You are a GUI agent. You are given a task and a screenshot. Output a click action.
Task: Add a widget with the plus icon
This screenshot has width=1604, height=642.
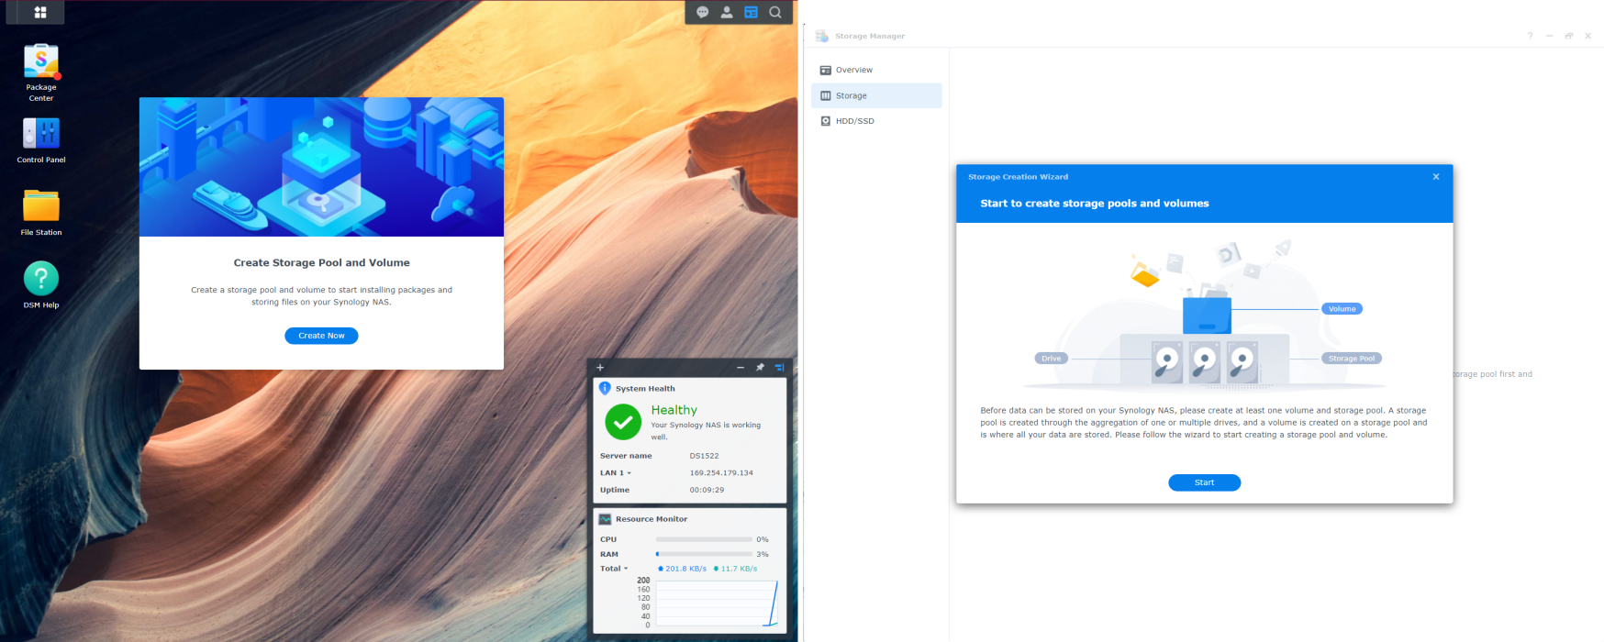pos(600,368)
